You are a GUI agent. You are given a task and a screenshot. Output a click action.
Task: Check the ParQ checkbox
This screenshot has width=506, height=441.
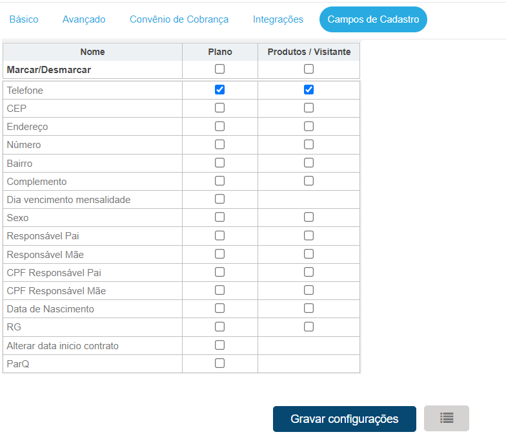(x=220, y=363)
